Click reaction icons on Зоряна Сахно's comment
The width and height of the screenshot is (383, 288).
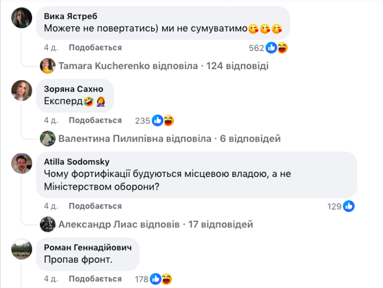[163, 120]
